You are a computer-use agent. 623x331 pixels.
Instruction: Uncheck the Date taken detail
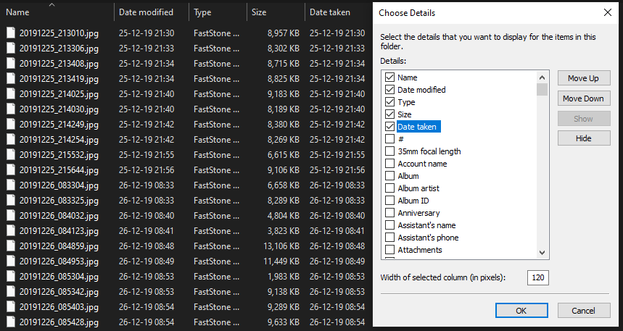tap(389, 127)
